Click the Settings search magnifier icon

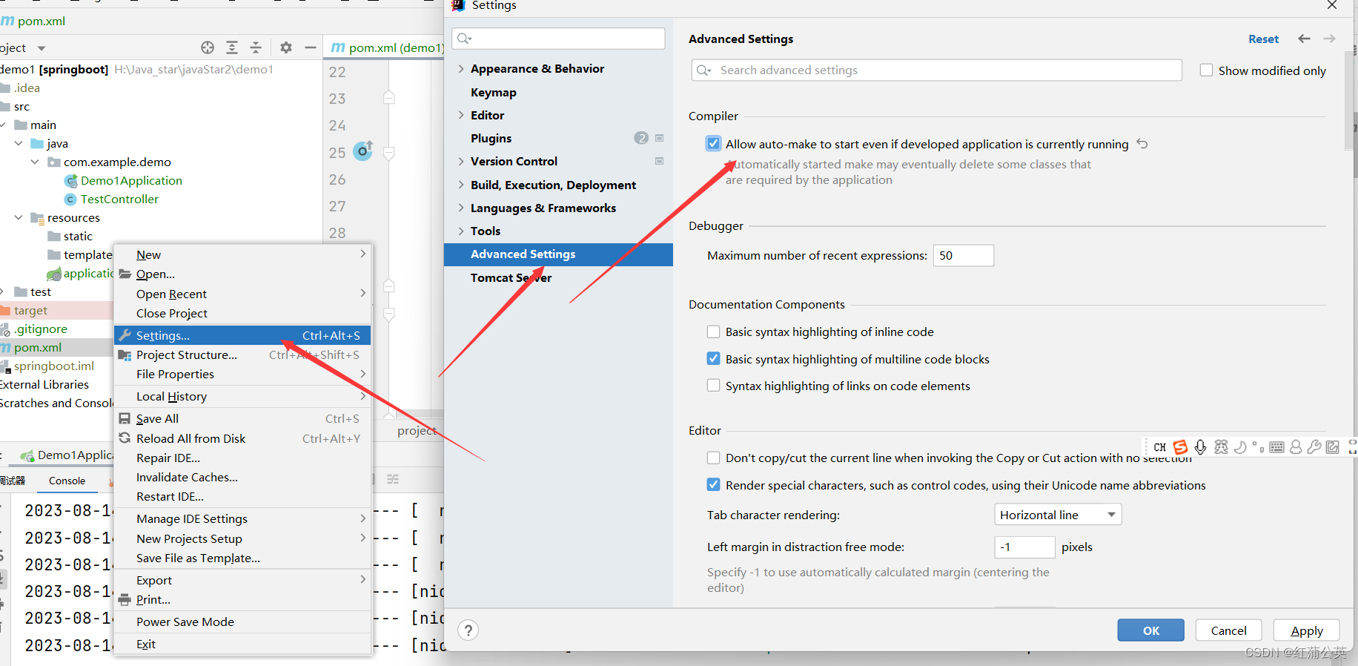point(465,39)
